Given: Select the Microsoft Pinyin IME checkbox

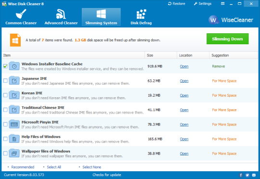Looking at the screenshot, I should pos(5,124).
